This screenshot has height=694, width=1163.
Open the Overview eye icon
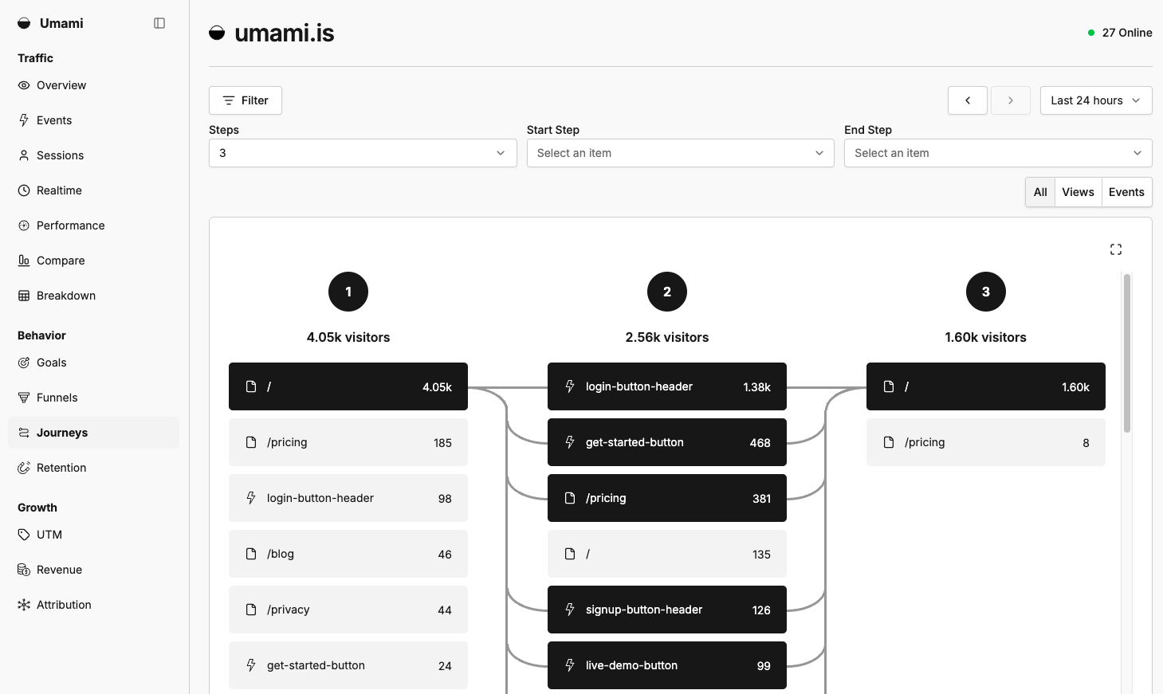[x=24, y=85]
